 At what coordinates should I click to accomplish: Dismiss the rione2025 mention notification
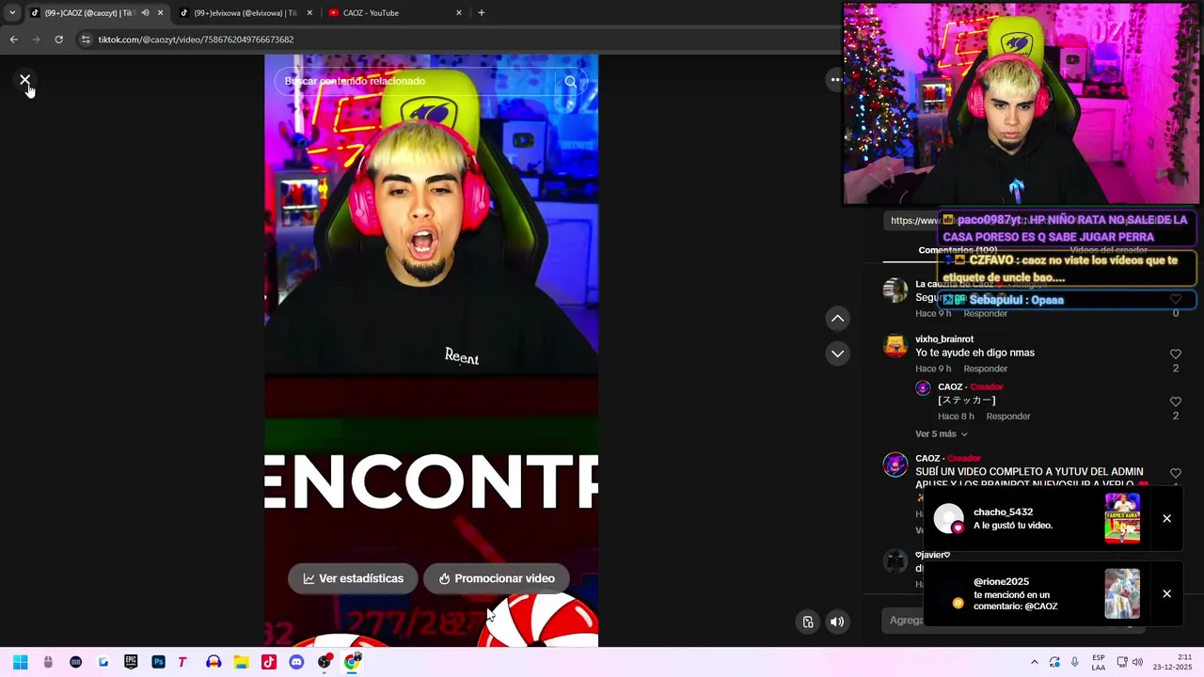pos(1166,593)
